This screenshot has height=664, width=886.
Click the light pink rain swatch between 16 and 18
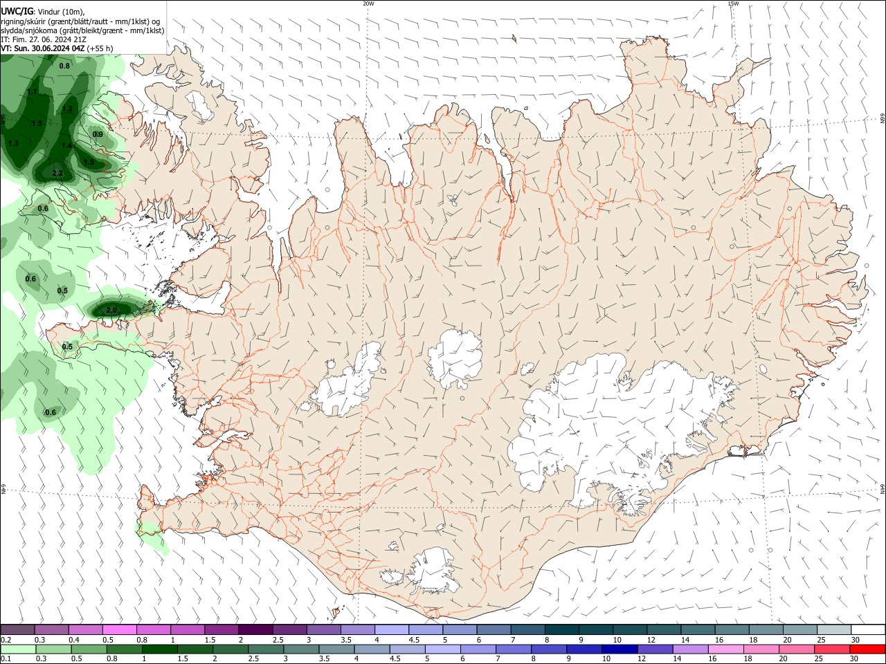tap(725, 649)
